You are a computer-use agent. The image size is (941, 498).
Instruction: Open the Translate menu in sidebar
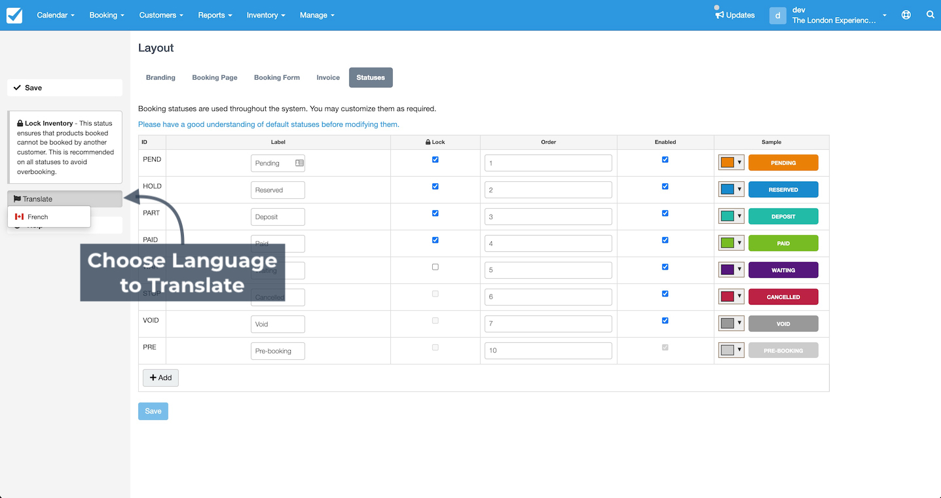tap(65, 199)
